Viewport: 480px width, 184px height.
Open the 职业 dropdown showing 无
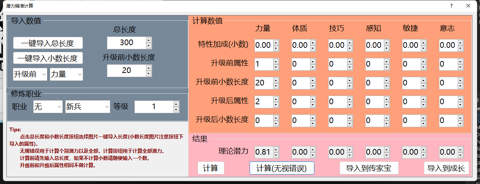[48, 107]
